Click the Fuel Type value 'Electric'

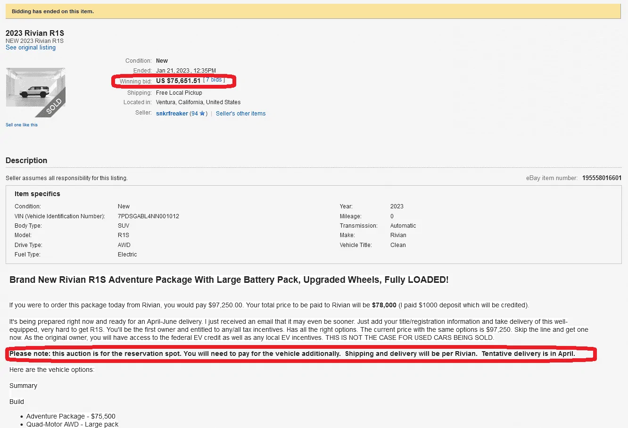(127, 255)
